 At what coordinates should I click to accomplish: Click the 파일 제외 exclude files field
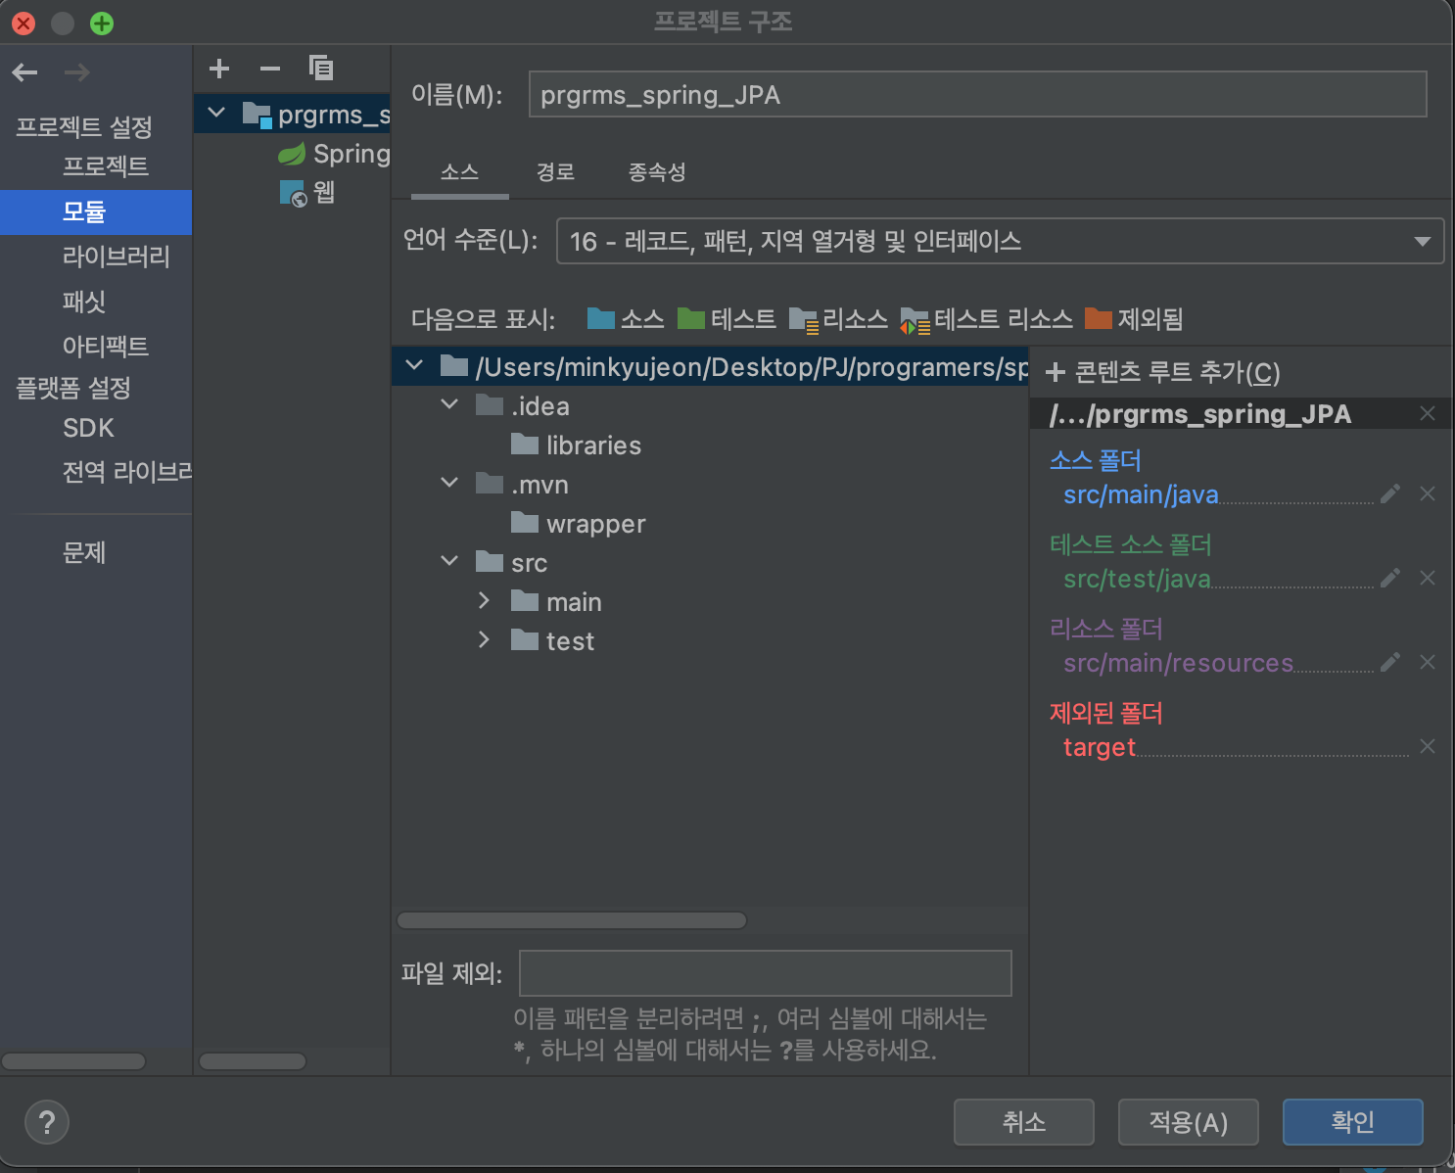[765, 973]
